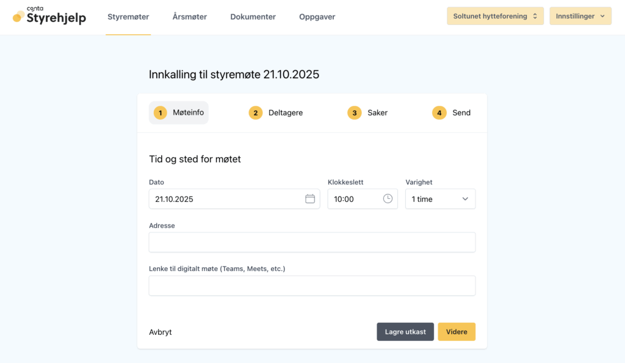Switch to the Årsmøter tab
Image resolution: width=625 pixels, height=363 pixels.
190,17
